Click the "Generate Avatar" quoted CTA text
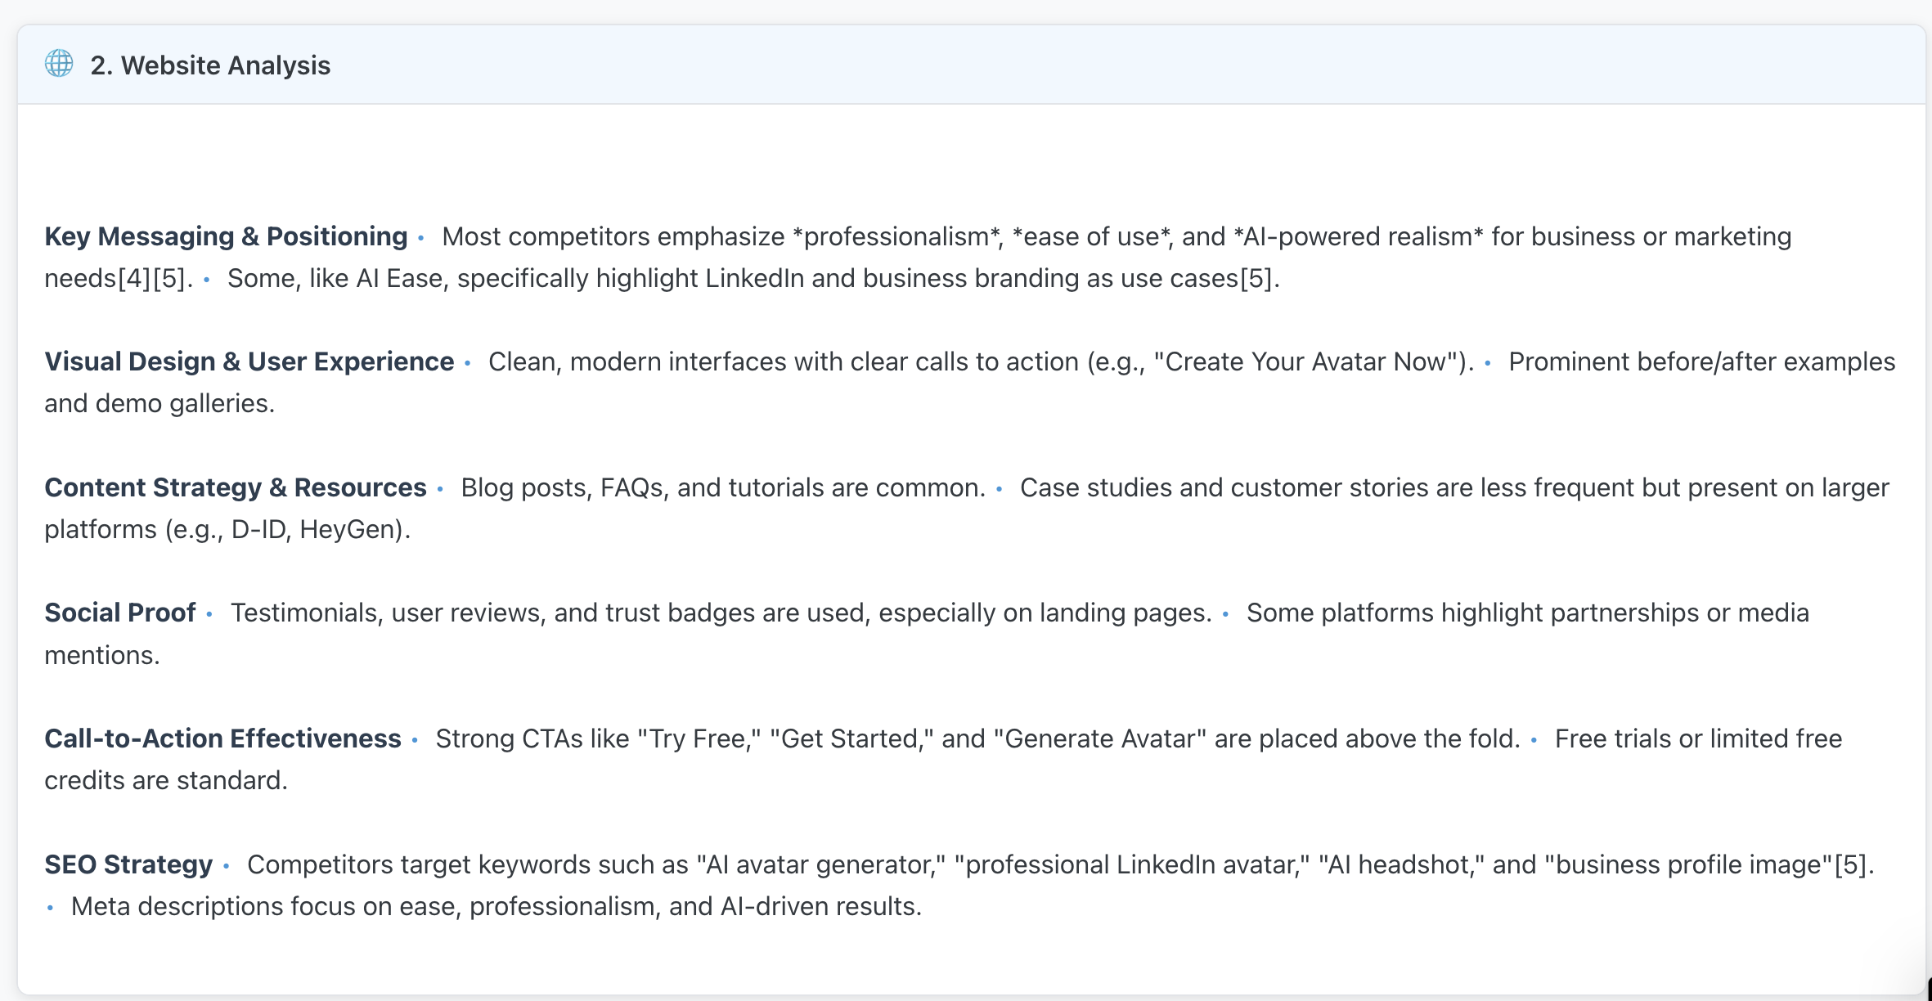This screenshot has width=1932, height=1001. pyautogui.click(x=1099, y=738)
